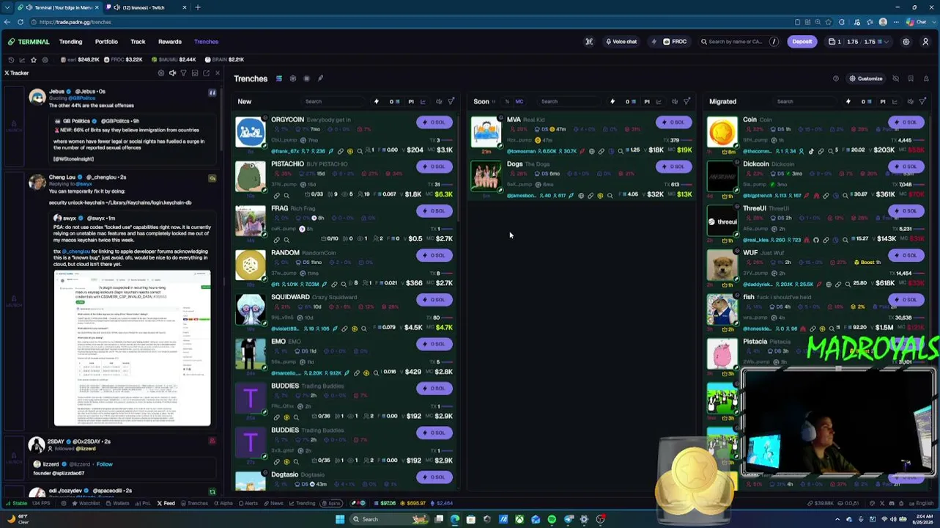Select the P1 preset in New column
The image size is (940, 528).
[411, 102]
